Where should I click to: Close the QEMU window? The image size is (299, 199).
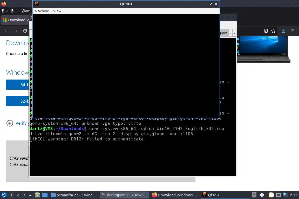tap(216, 4)
